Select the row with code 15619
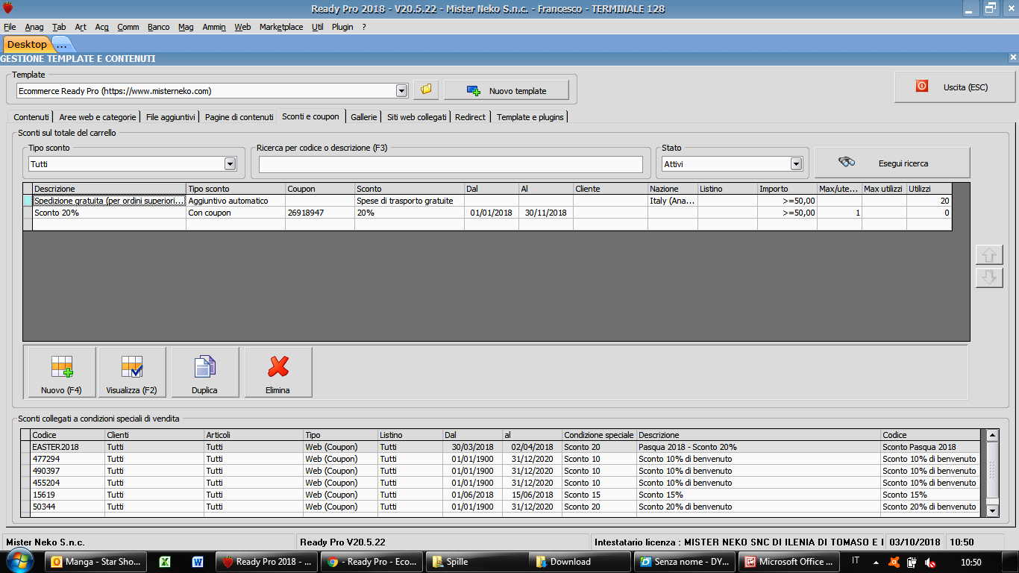The image size is (1019, 573). click(x=500, y=495)
